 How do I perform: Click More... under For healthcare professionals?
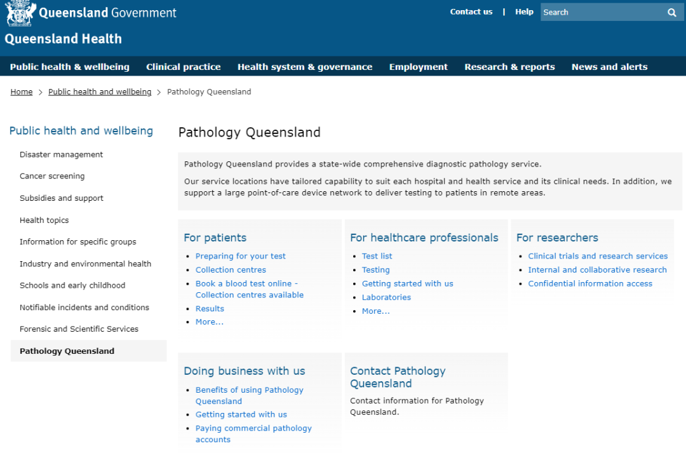(376, 311)
